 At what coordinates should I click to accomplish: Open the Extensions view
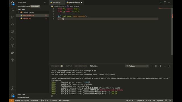point(12,39)
